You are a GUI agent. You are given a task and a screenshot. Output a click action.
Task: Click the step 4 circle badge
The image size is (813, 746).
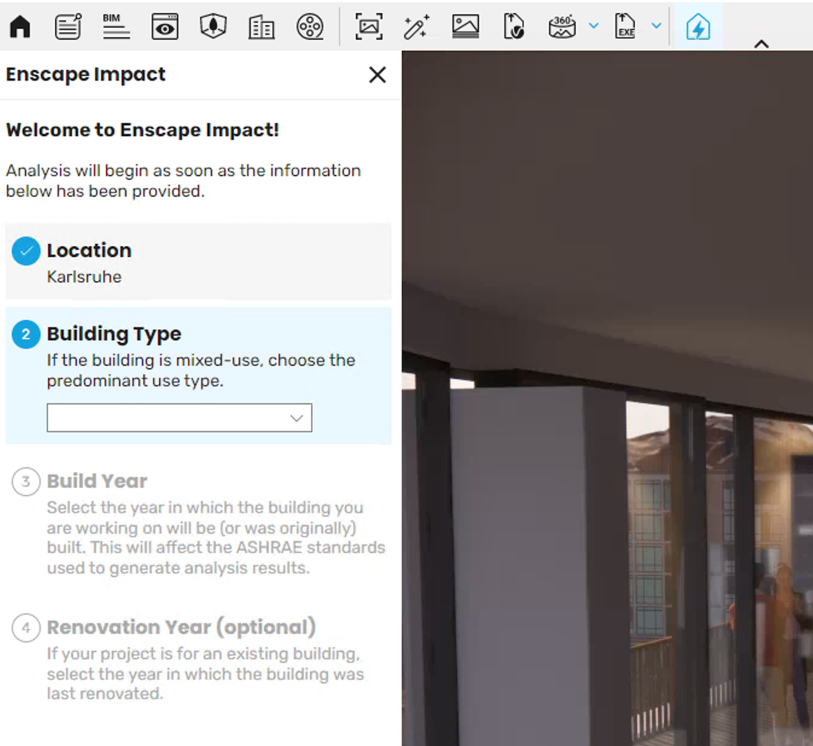pos(26,628)
